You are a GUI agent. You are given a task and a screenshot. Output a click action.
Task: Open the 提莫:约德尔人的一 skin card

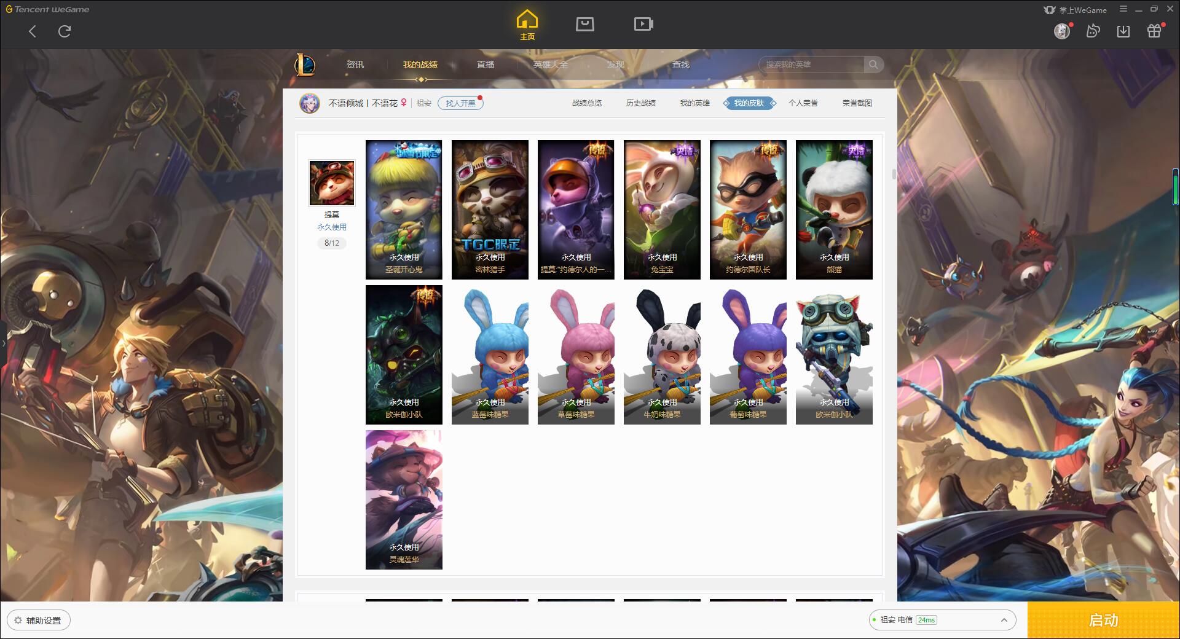click(x=576, y=210)
